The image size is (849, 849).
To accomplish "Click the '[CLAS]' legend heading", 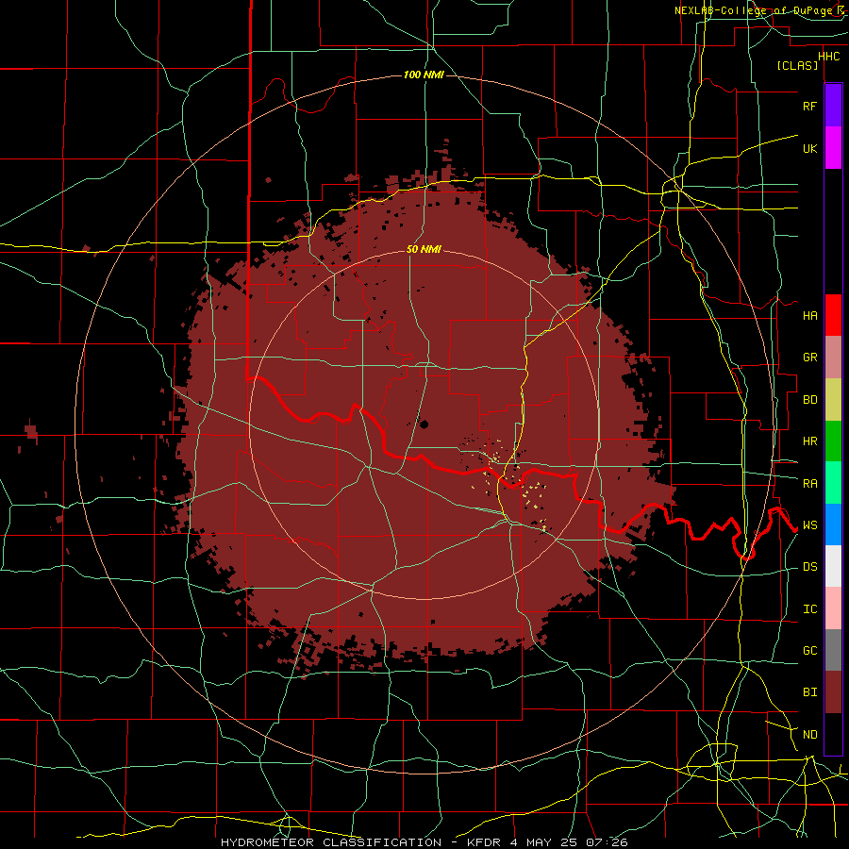I will [x=797, y=65].
